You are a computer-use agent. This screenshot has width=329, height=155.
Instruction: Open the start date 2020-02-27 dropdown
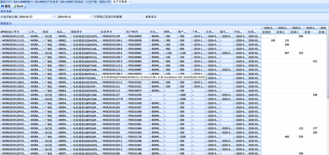tap(50, 17)
